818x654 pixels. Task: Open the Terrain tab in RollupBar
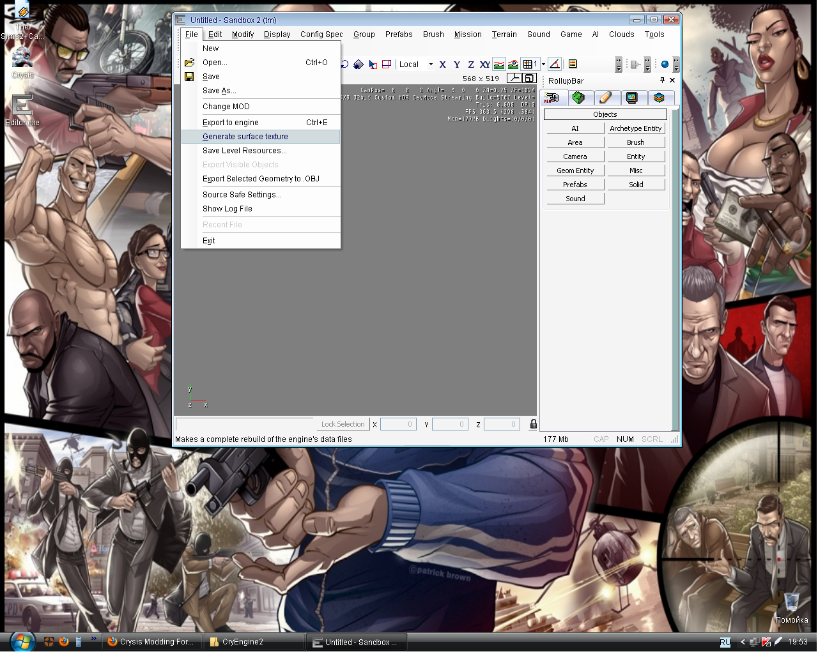coord(578,98)
